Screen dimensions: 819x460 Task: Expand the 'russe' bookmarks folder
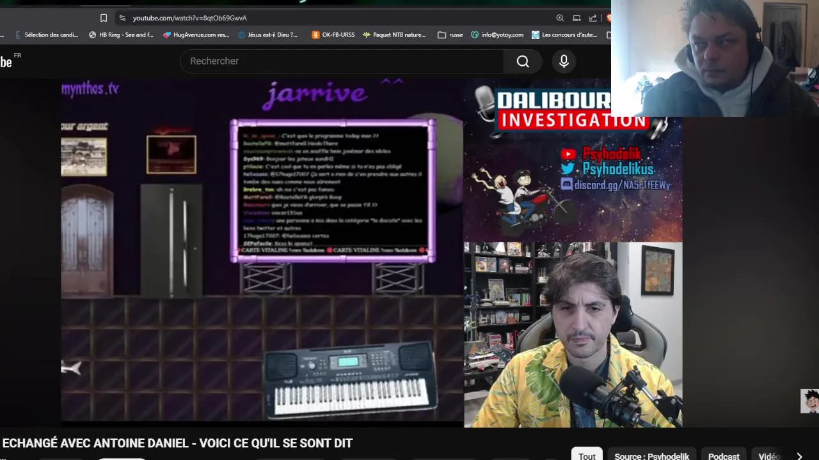[x=450, y=35]
